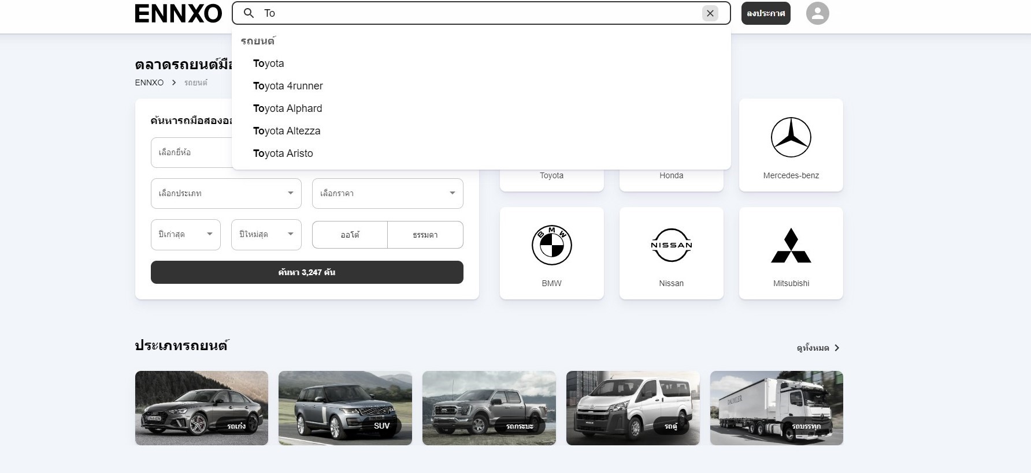1031x473 pixels.
Task: Click the search magnifier icon
Action: [249, 13]
